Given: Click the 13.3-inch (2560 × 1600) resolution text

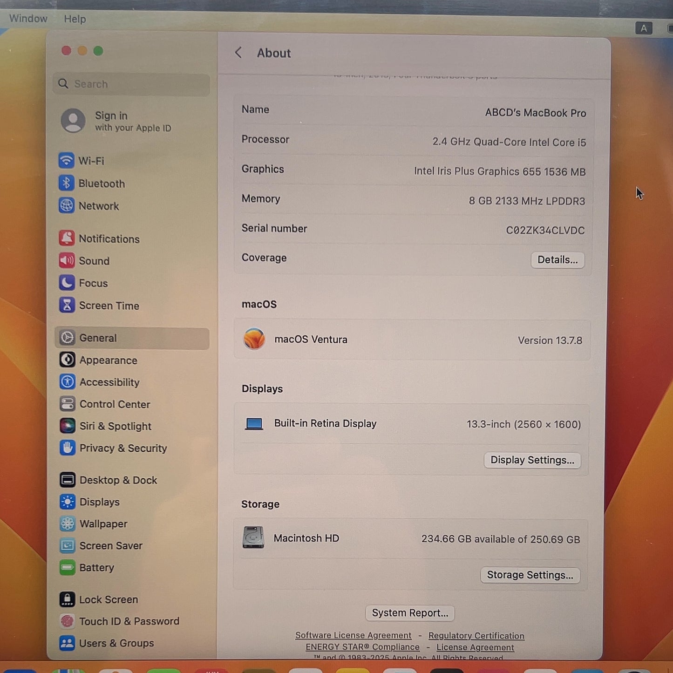Looking at the screenshot, I should tap(524, 424).
